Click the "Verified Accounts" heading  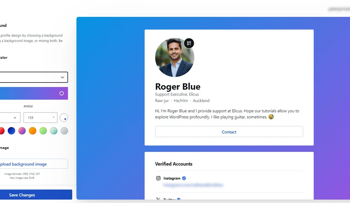pyautogui.click(x=174, y=164)
